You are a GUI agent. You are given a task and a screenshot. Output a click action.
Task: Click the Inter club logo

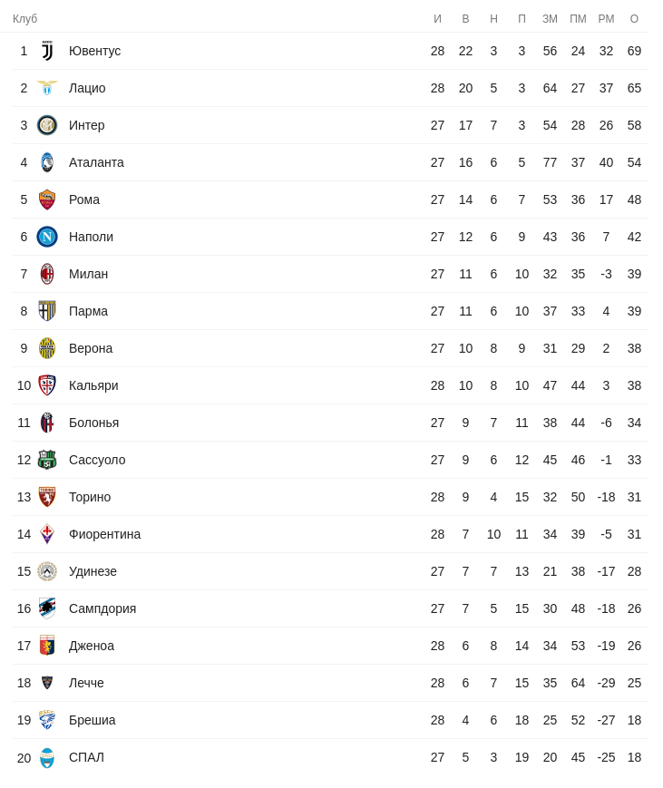click(x=47, y=125)
